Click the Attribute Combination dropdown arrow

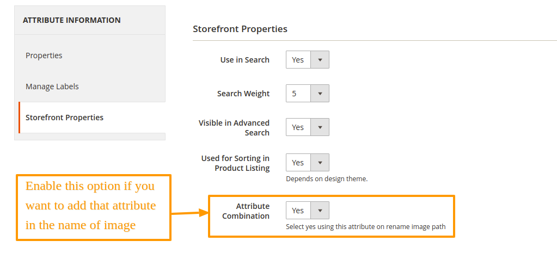click(320, 211)
